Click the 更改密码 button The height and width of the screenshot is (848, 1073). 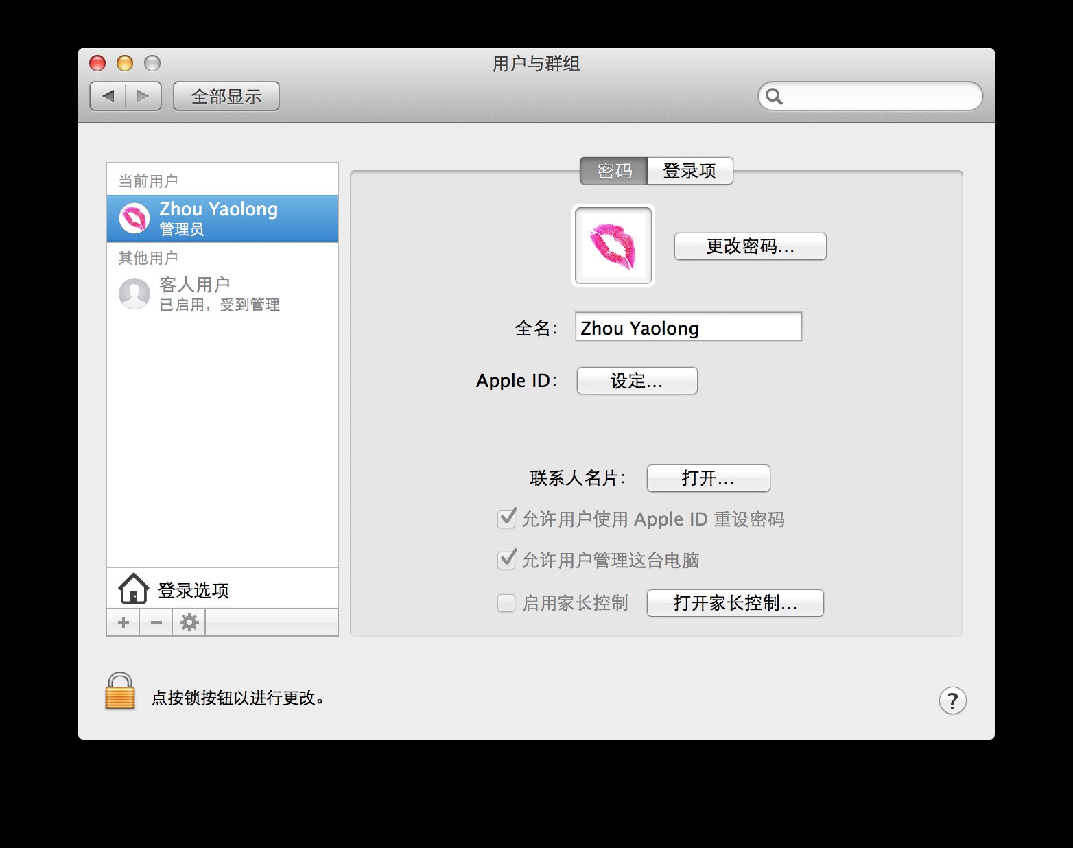pyautogui.click(x=750, y=246)
